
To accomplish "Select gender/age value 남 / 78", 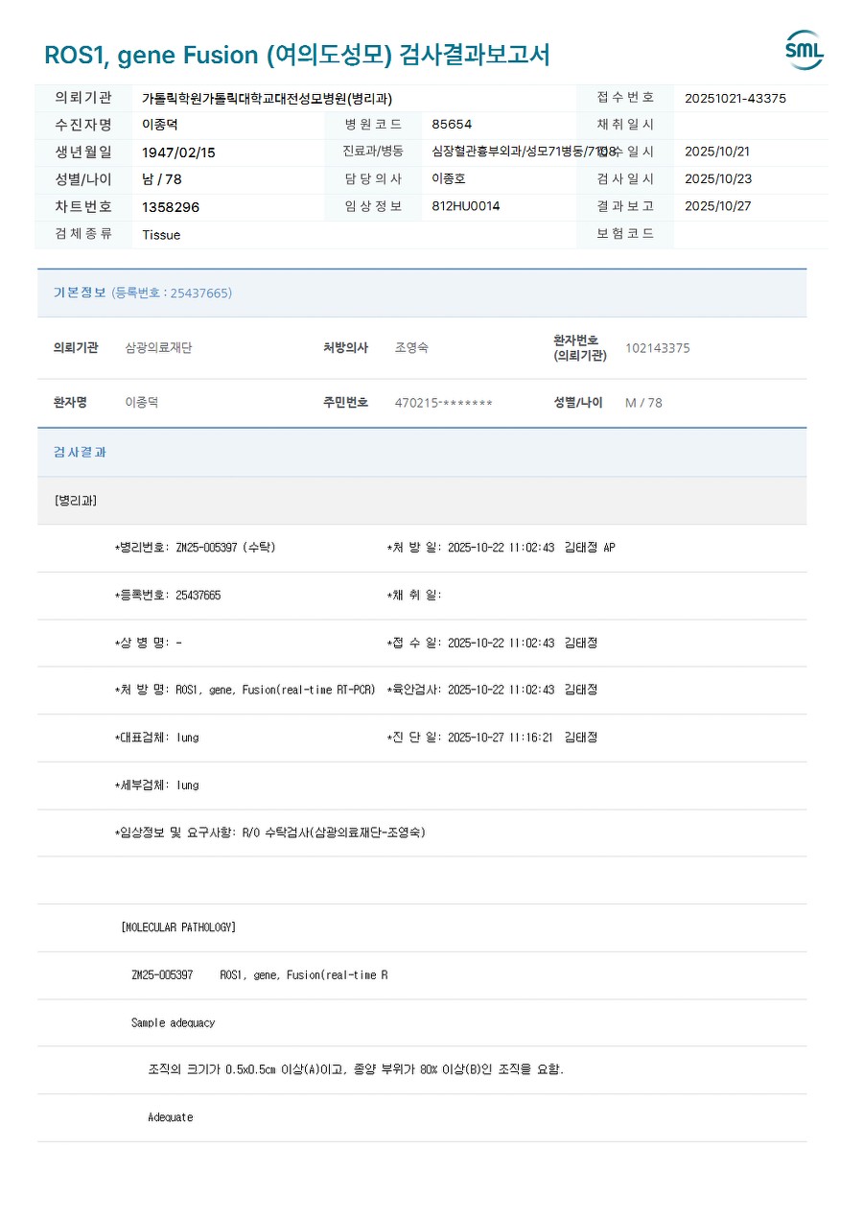I will click(162, 179).
